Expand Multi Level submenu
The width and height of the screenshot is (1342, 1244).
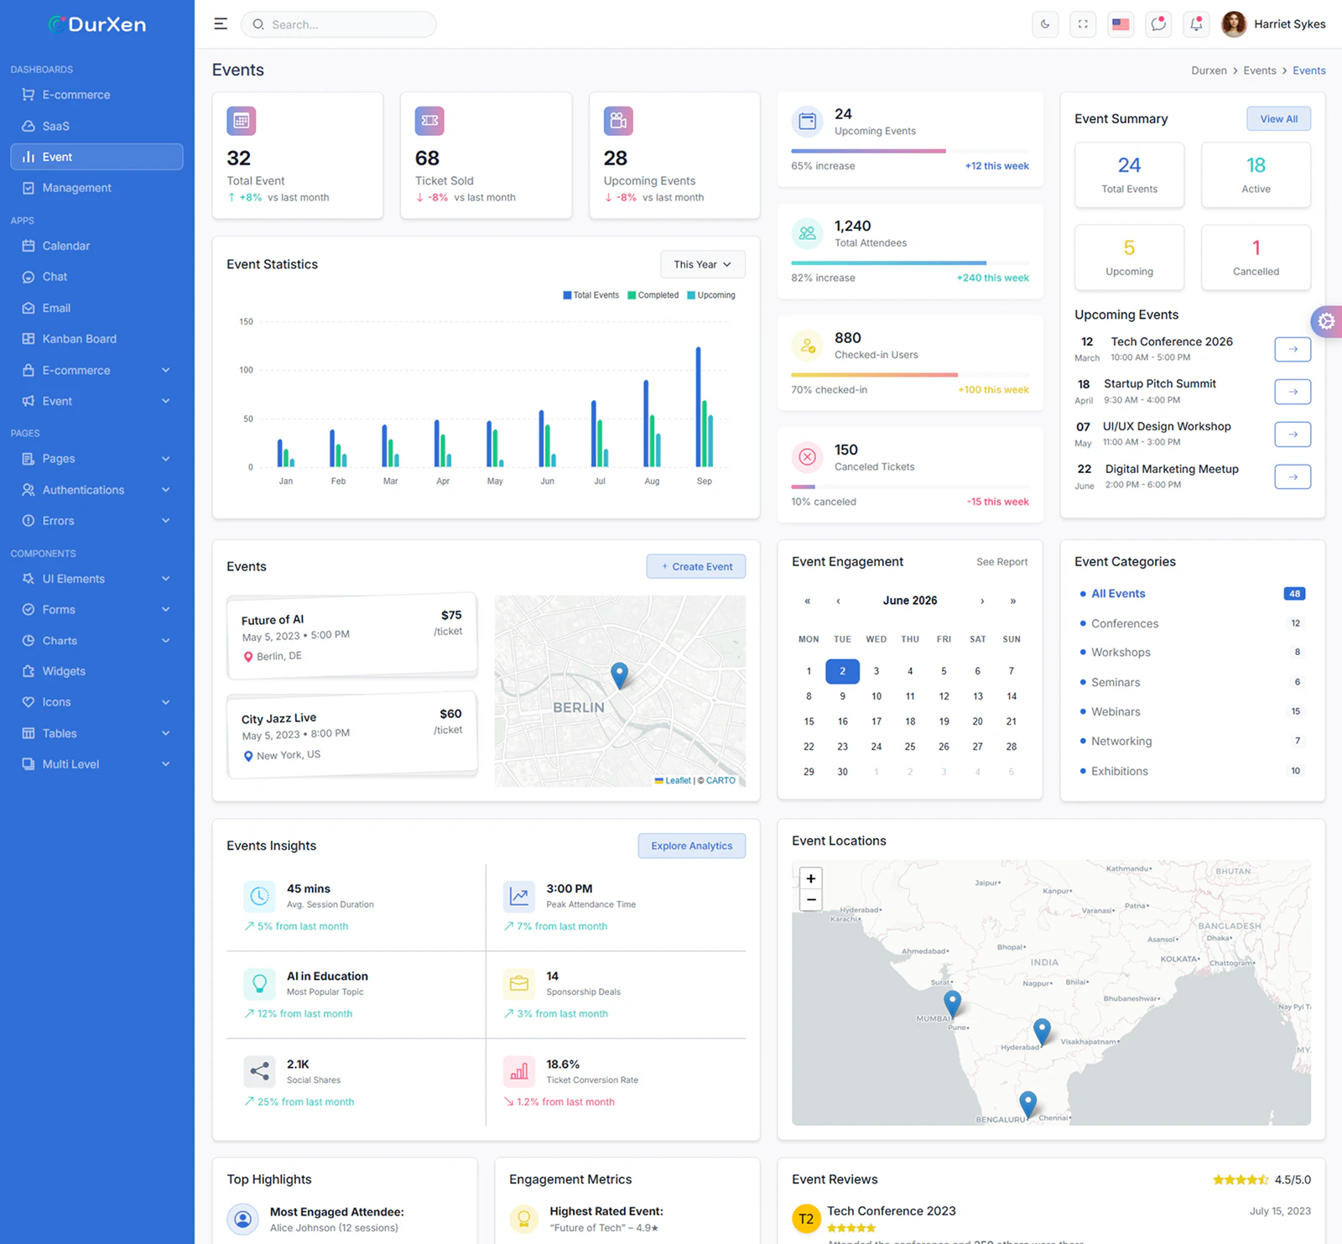pyautogui.click(x=96, y=764)
